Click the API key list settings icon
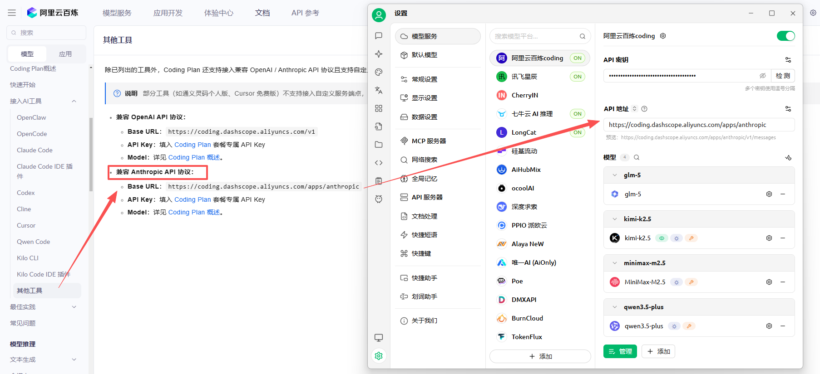Screen dimensions: 820x374 click(788, 60)
